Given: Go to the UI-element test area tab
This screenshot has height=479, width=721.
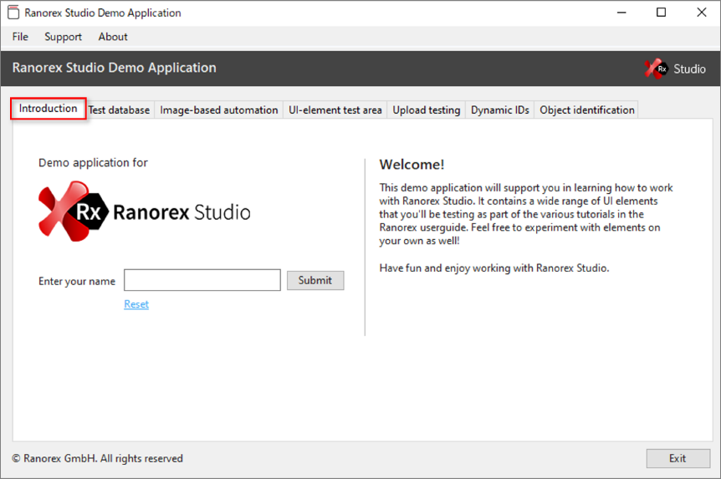Looking at the screenshot, I should [x=335, y=110].
